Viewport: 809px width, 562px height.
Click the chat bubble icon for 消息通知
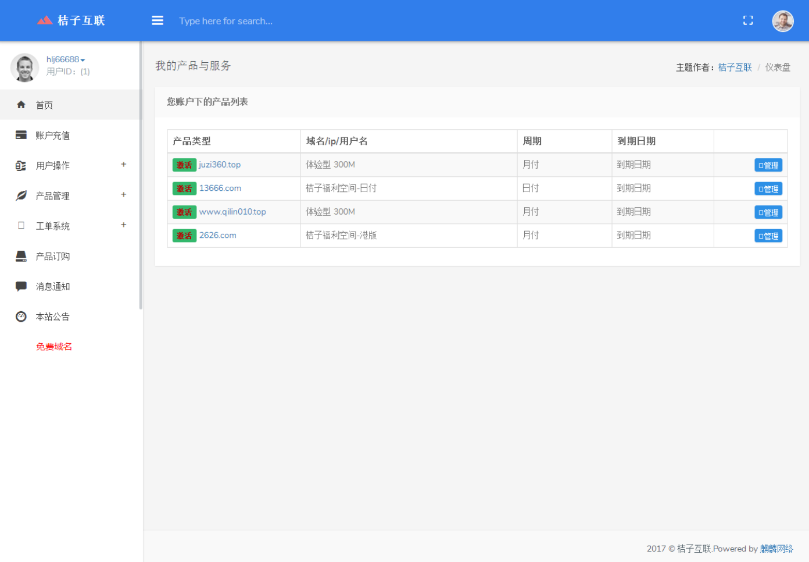pos(22,286)
